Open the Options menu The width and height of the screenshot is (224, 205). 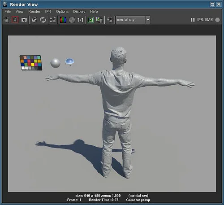pos(62,12)
